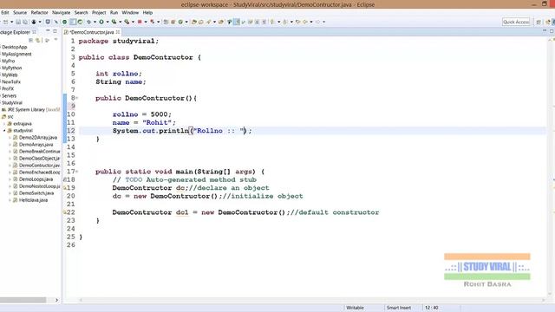This screenshot has width=555, height=312.
Task: Close the DemoContructor.java editor tab
Action: [x=118, y=32]
